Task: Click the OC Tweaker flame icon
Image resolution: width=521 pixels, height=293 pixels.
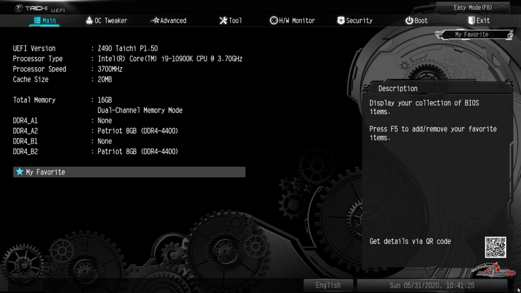Action: (x=89, y=21)
